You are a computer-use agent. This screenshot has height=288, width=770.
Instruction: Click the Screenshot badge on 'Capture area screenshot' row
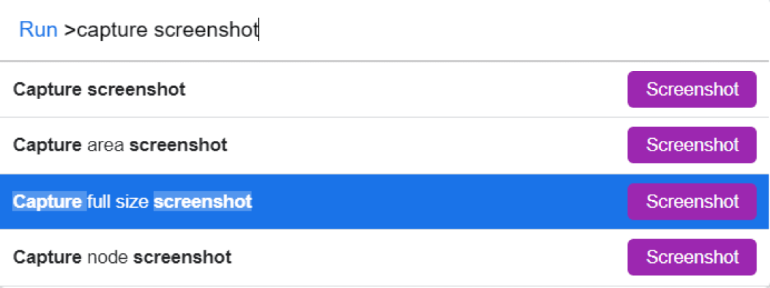coord(692,145)
